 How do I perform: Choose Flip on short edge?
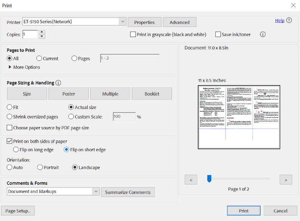click(66, 150)
